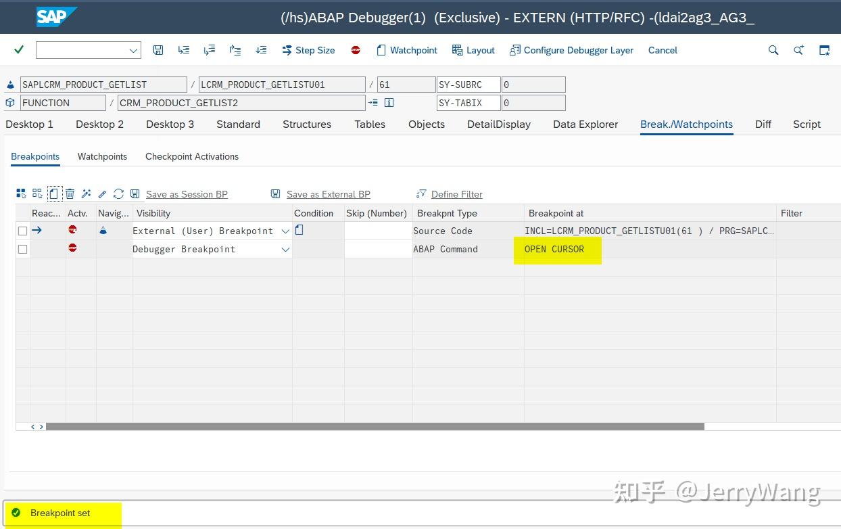Click the search magnifier icon
This screenshot has height=529, width=841.
773,50
